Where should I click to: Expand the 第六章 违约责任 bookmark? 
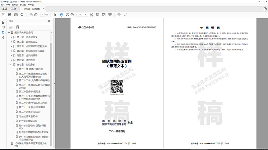[11, 60]
